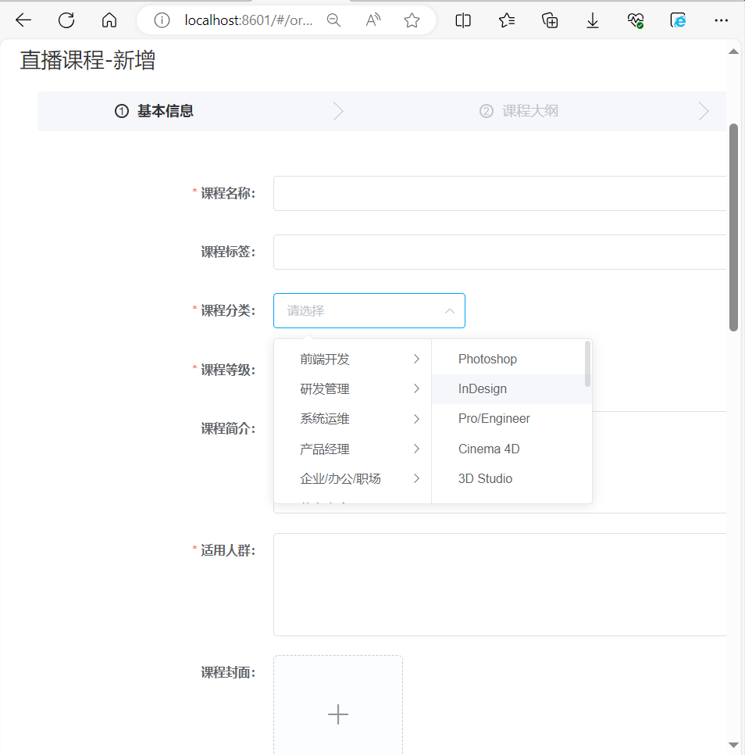The width and height of the screenshot is (745, 755).
Task: Expand the 产品经理 submenu arrow
Action: [416, 449]
